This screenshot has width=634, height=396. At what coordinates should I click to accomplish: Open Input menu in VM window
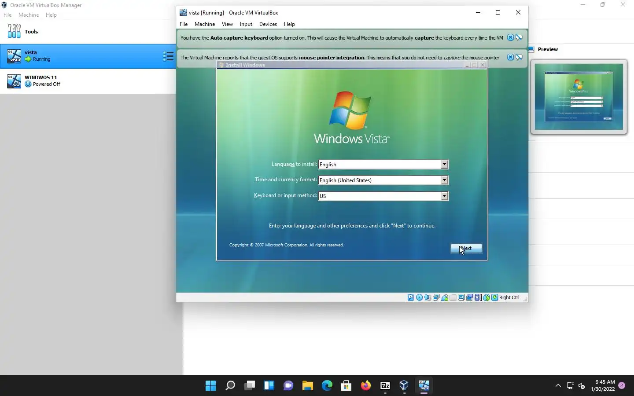[246, 24]
